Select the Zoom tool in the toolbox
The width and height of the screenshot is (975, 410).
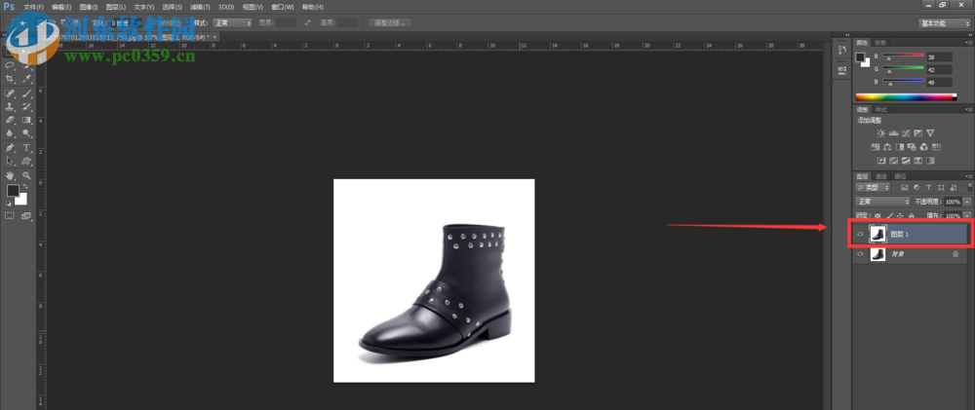pos(26,175)
